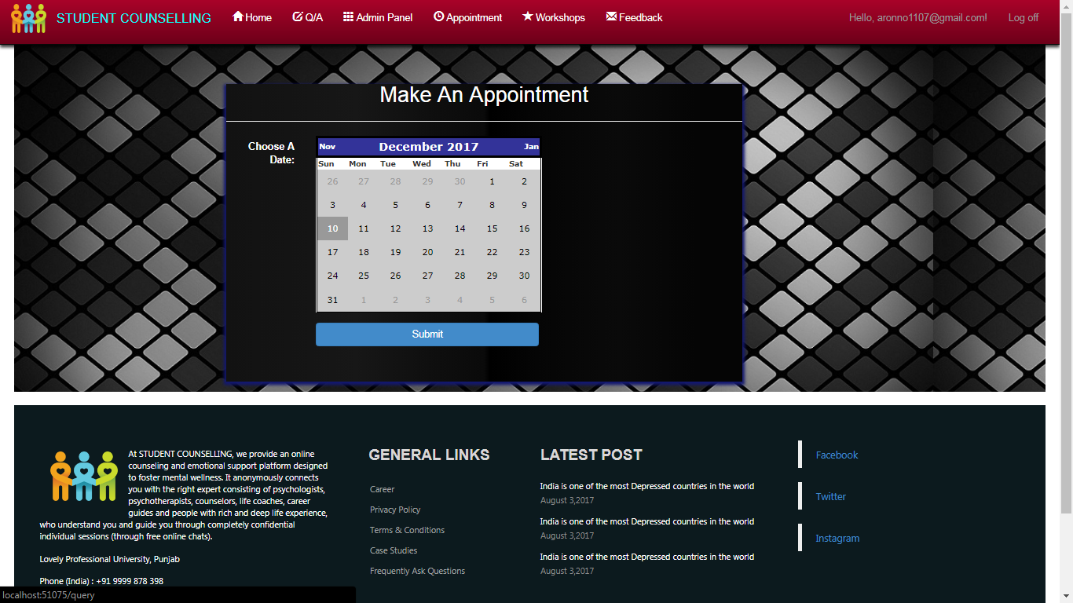Click Lovely Professional University, Punjab text
1073x603 pixels.
click(x=109, y=559)
